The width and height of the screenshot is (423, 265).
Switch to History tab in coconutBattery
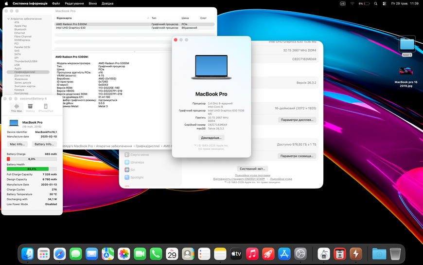[30, 108]
